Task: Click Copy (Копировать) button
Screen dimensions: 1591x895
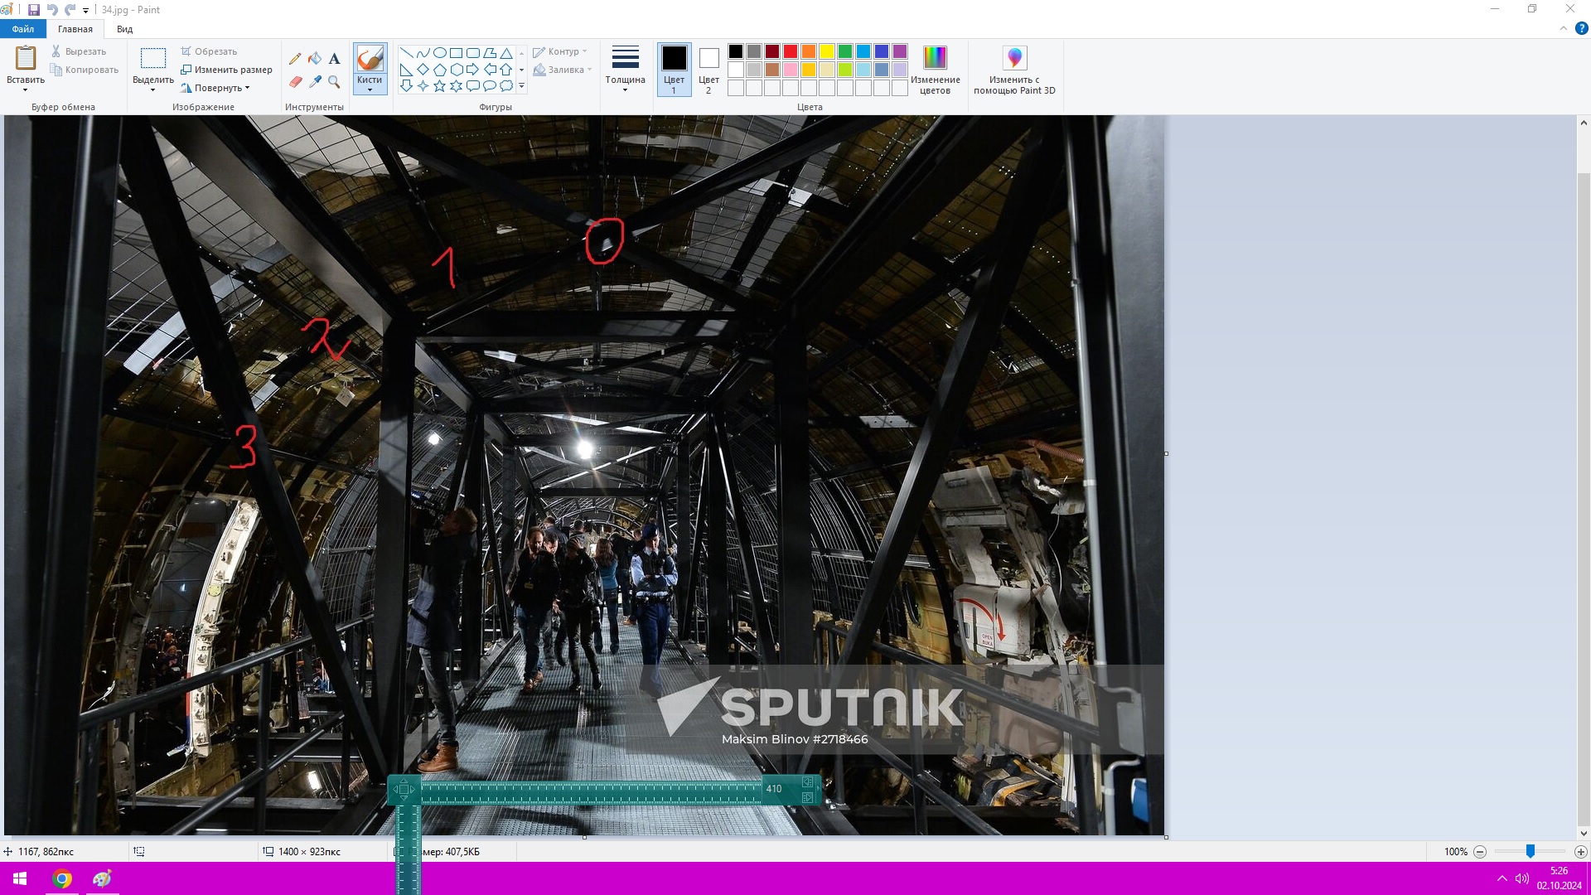Action: 85,70
